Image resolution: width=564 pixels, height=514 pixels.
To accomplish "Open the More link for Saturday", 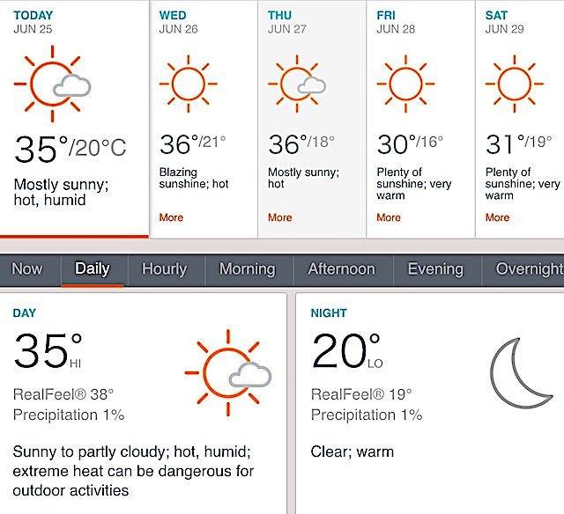I will tap(497, 217).
